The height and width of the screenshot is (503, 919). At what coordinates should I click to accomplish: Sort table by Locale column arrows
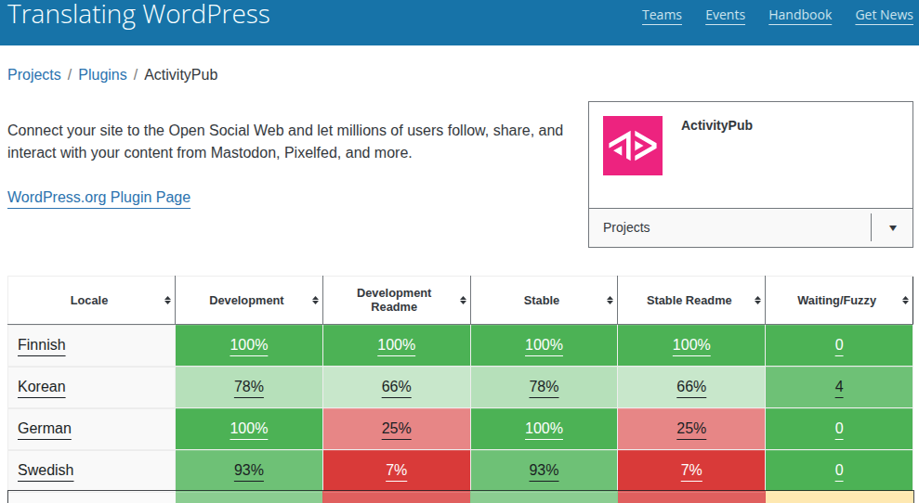click(x=167, y=301)
